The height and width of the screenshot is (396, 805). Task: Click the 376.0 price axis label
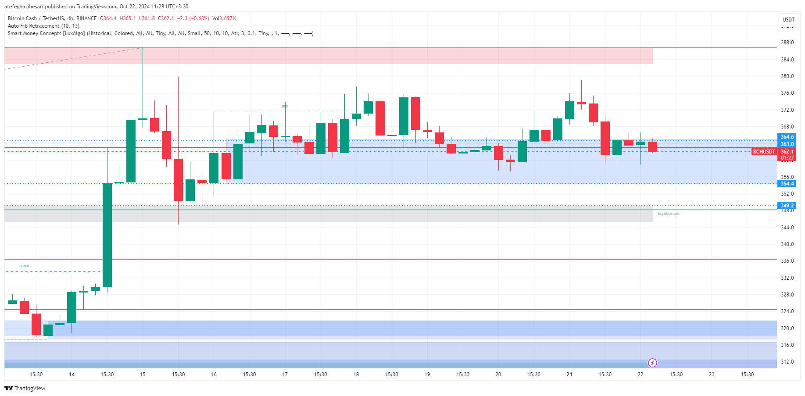tap(787, 93)
